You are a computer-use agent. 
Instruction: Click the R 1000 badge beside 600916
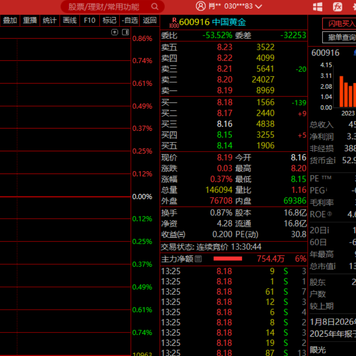click(x=174, y=23)
